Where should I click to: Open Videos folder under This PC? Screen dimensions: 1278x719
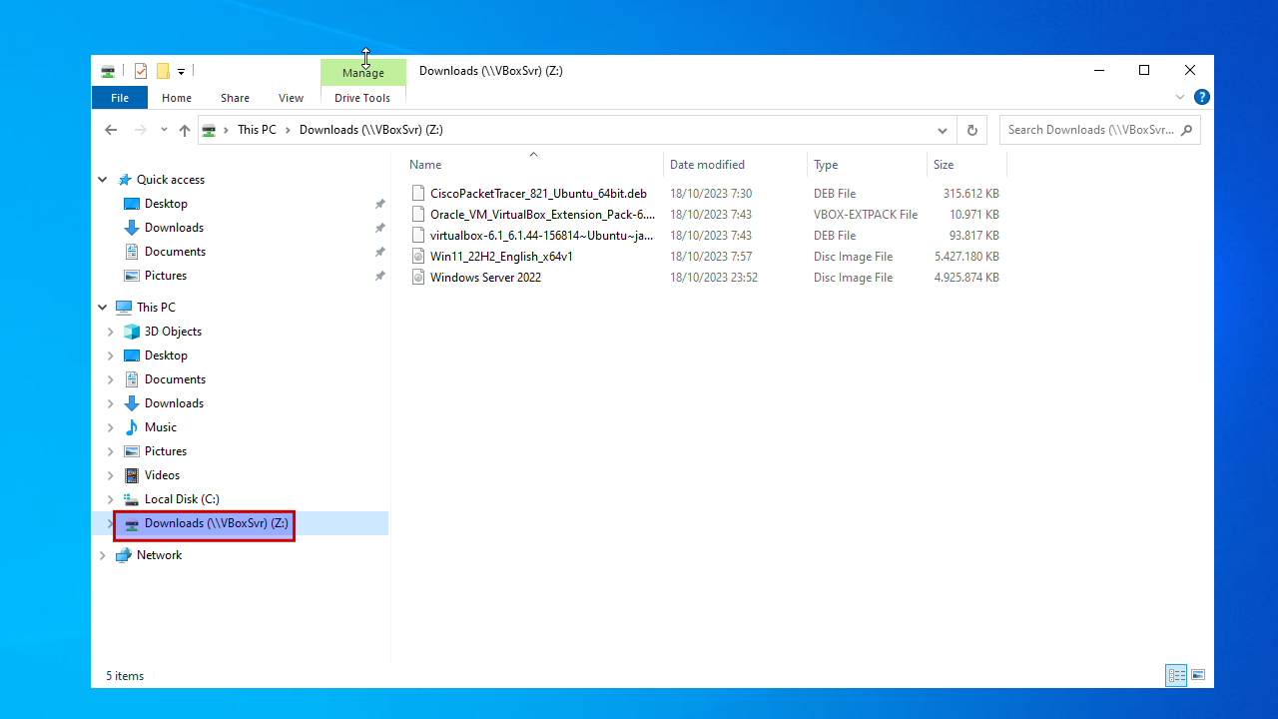pos(162,475)
